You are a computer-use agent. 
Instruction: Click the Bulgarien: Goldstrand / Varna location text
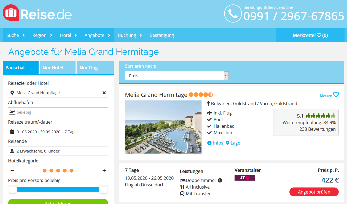point(254,104)
